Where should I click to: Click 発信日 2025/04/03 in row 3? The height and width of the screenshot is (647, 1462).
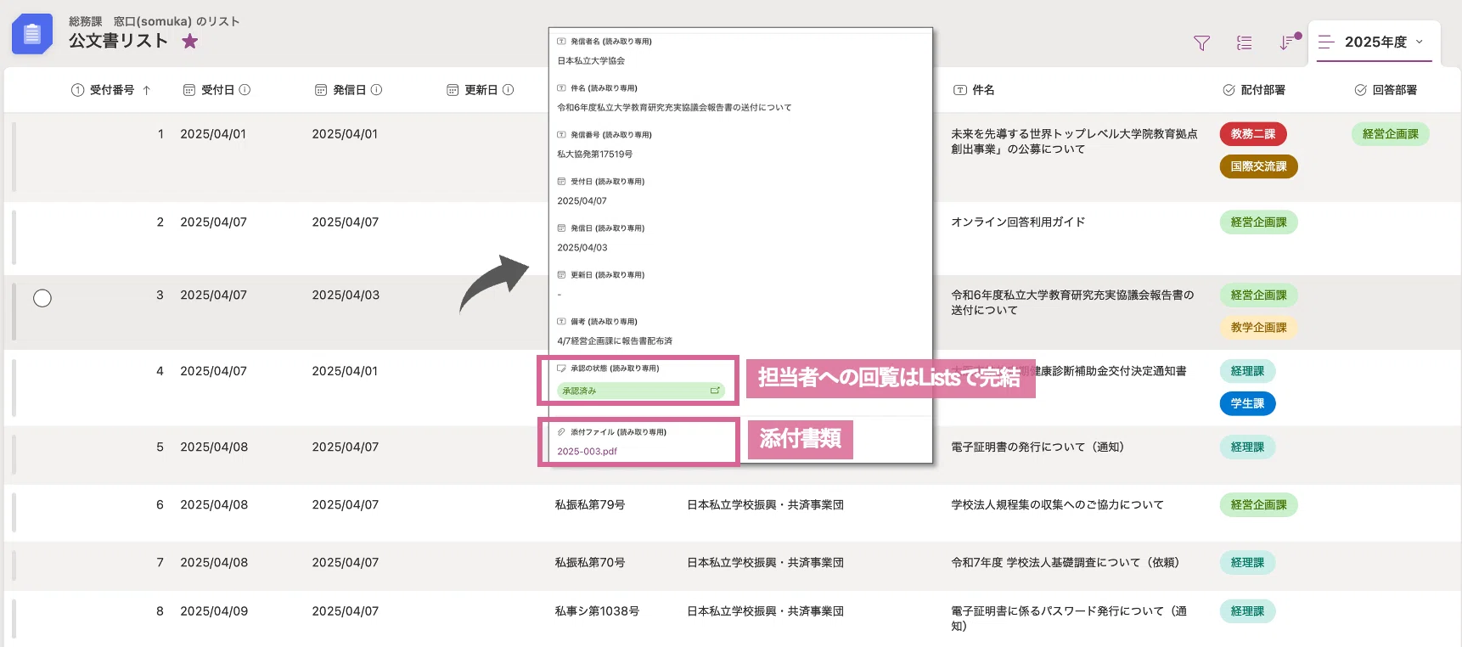click(346, 295)
